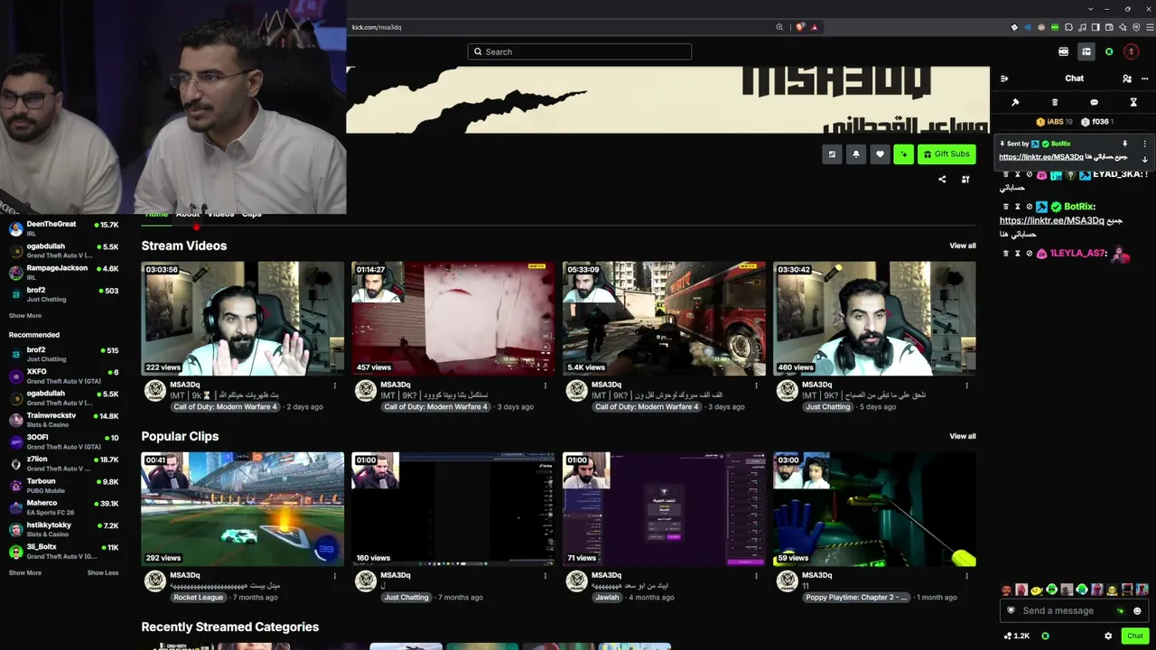The width and height of the screenshot is (1156, 650).
Task: Open the linktr.ee/MSA3Dq link in pinned message
Action: tap(1040, 157)
